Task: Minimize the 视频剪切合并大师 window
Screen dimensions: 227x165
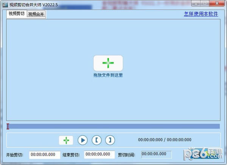Action: point(196,3)
